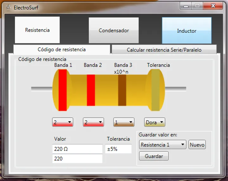
Task: Click the Guardar button
Action: click(x=154, y=156)
